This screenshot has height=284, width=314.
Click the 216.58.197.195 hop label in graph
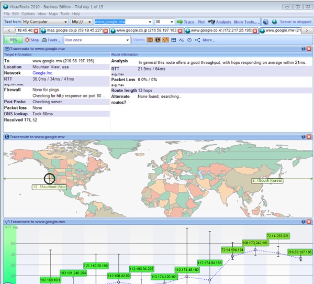point(300,252)
